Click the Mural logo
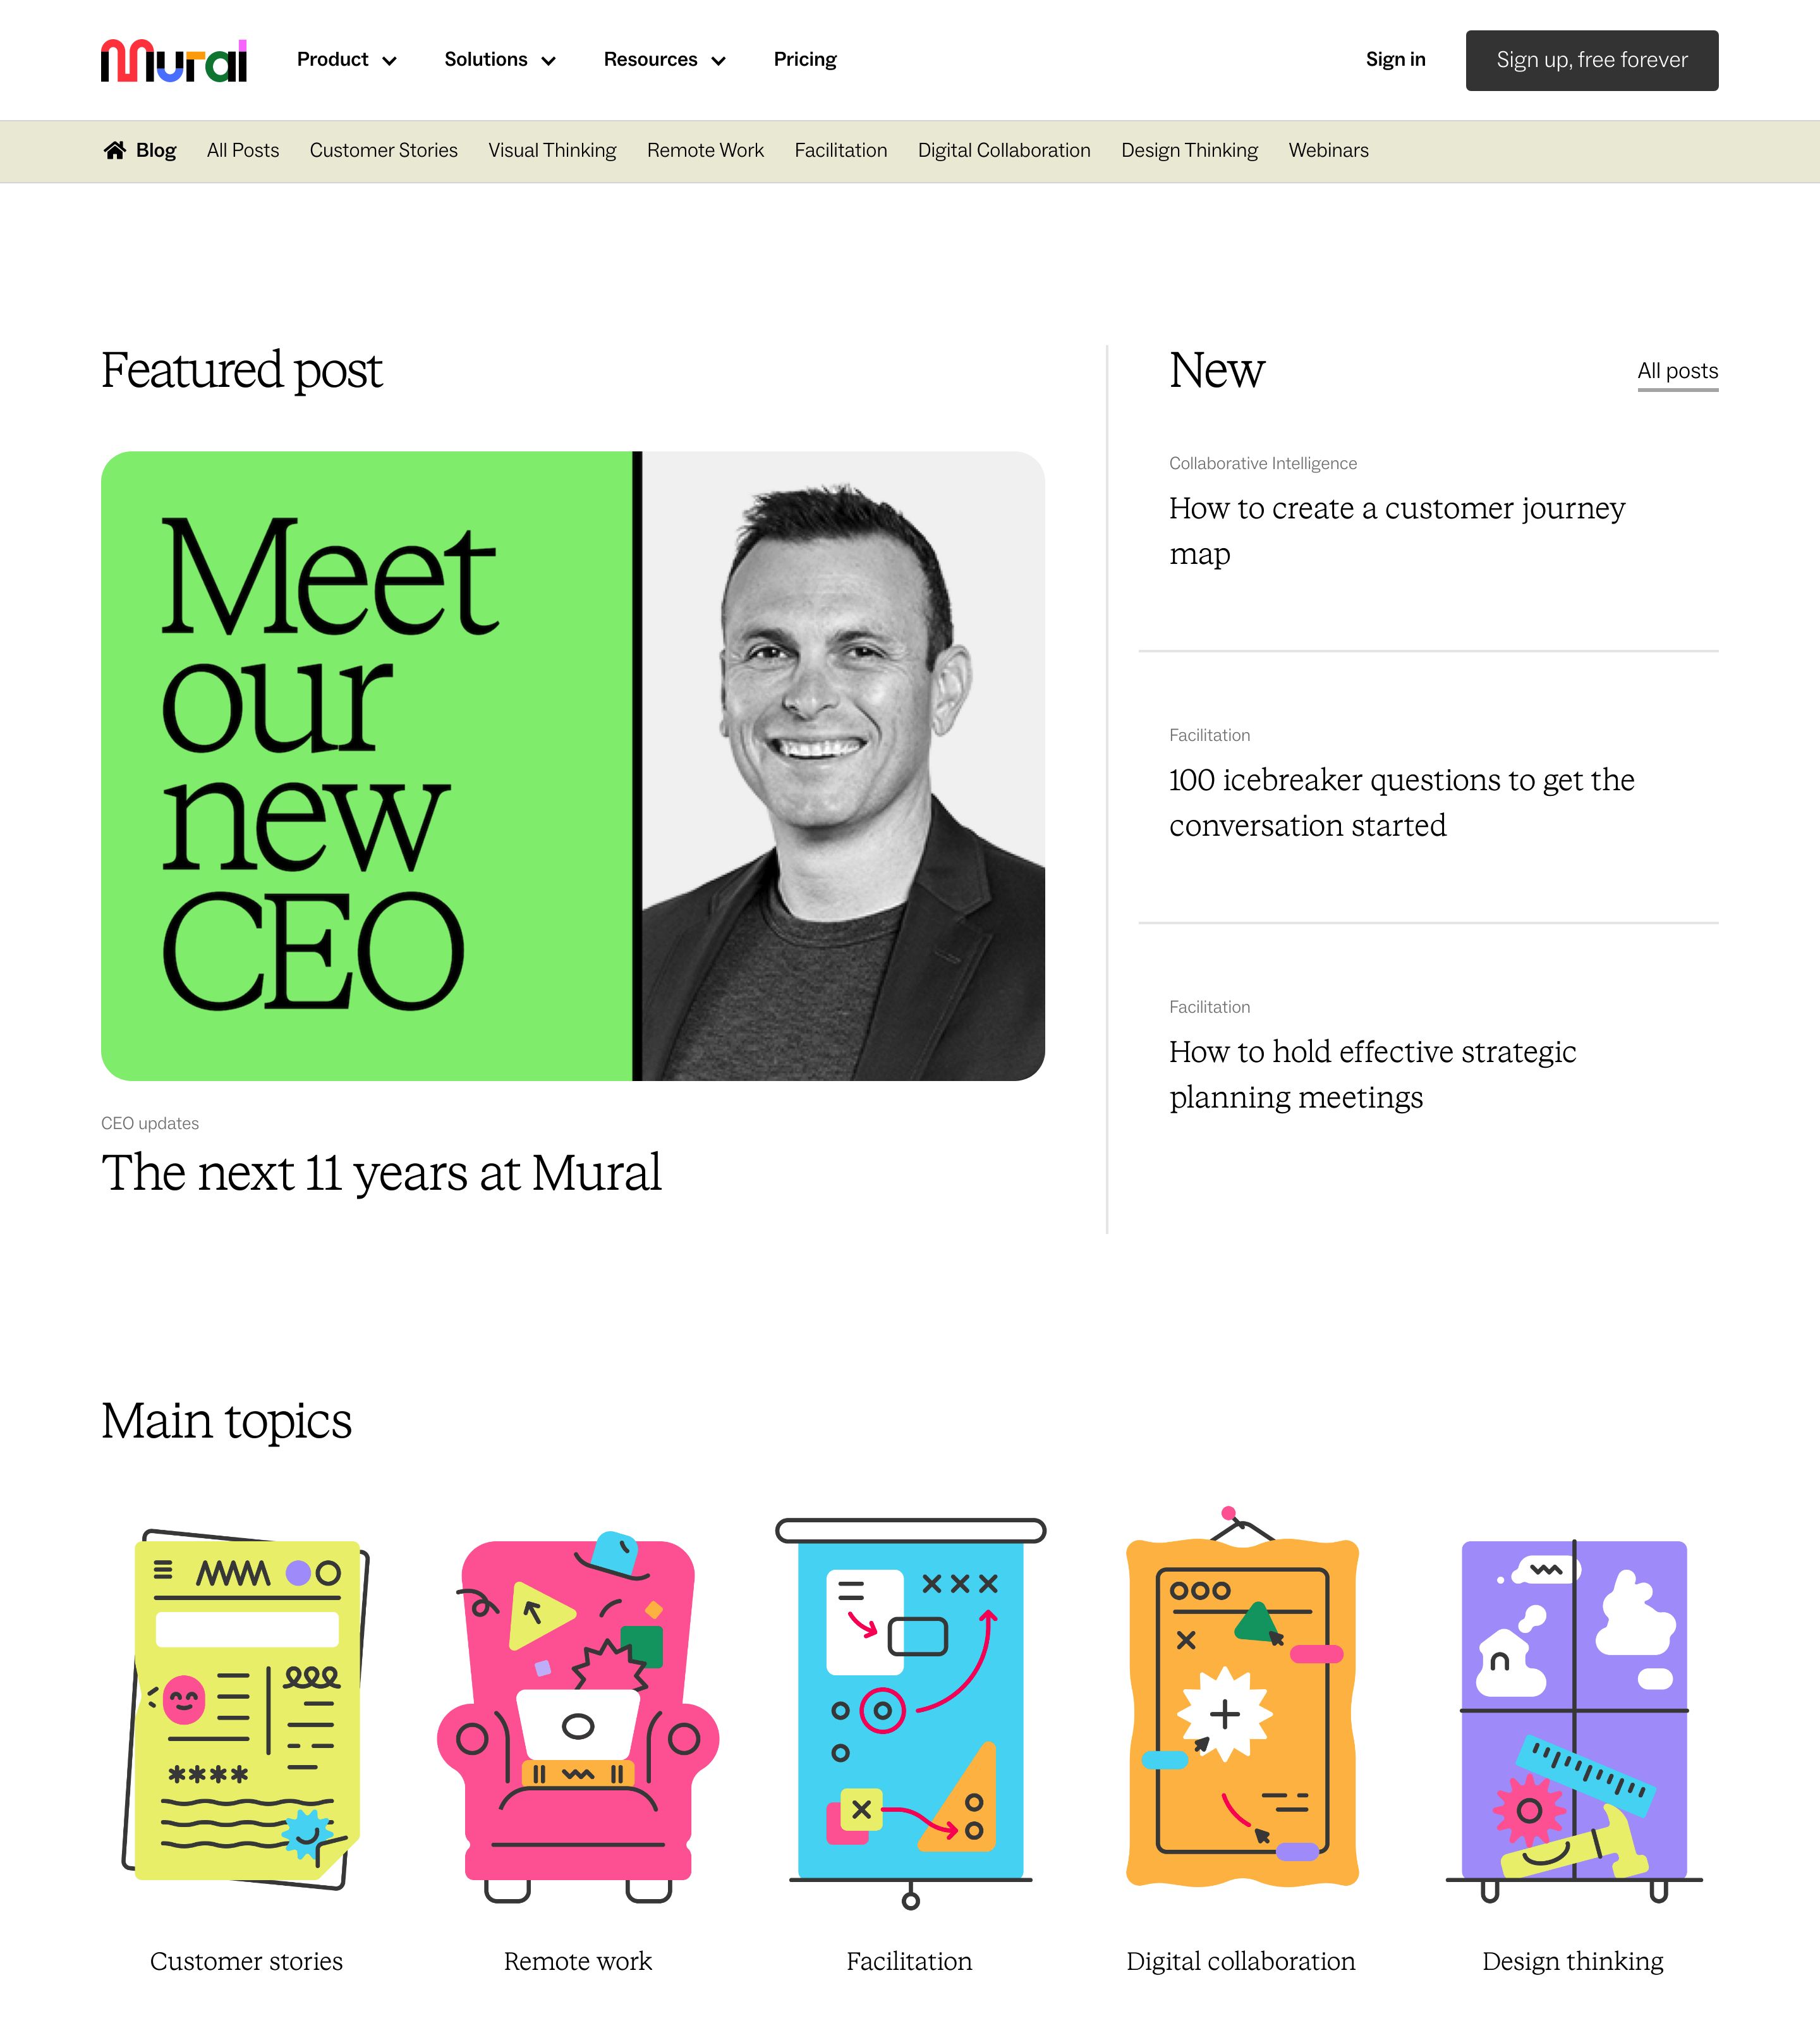The width and height of the screenshot is (1820, 2023). pyautogui.click(x=173, y=60)
